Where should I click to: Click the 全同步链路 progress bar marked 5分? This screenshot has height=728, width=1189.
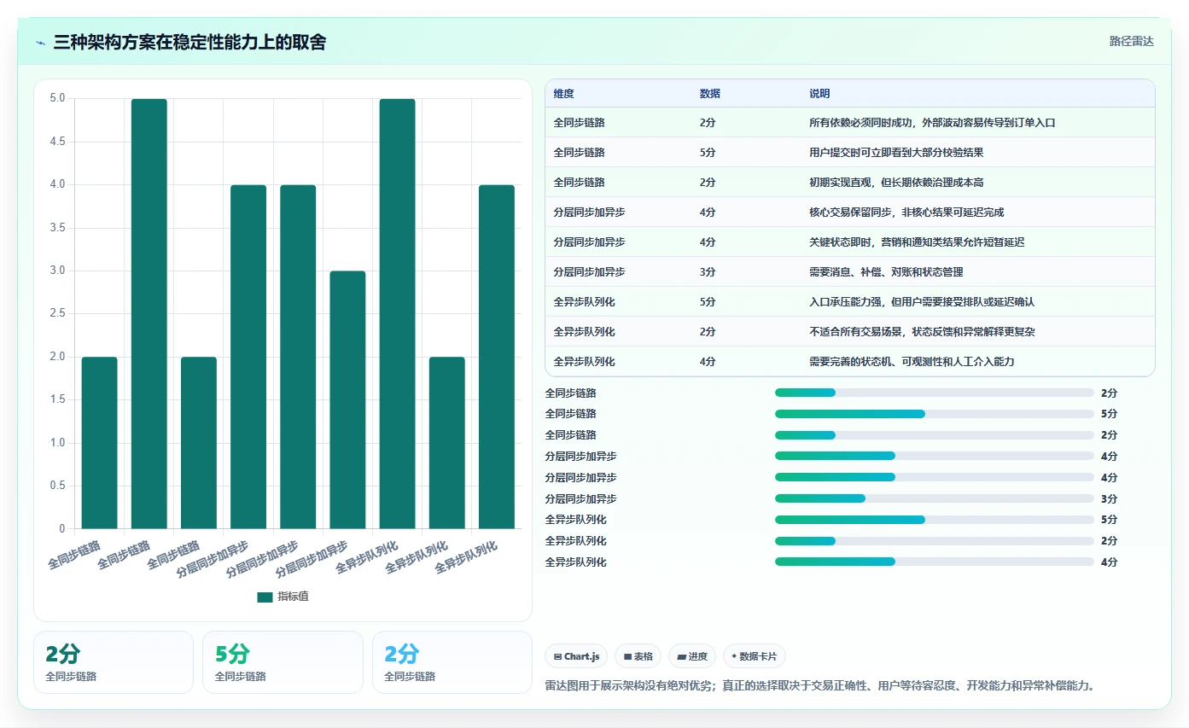click(934, 414)
